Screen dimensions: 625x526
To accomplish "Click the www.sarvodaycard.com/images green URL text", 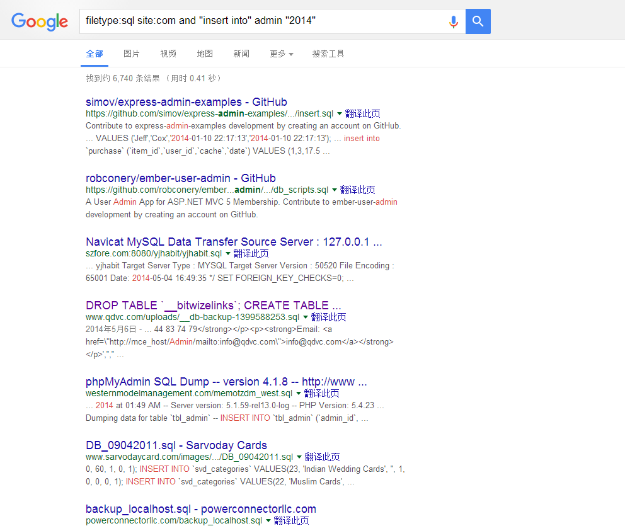I will 190,457.
